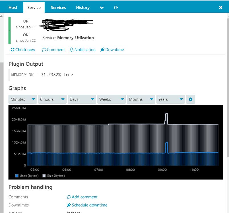Open the 6 hours time range dropdown

52,99
